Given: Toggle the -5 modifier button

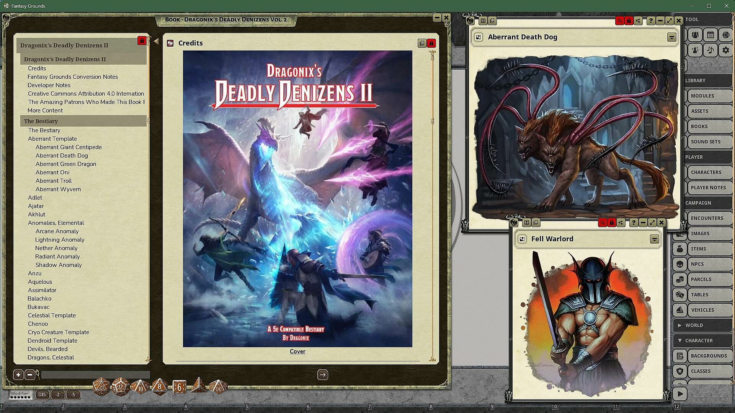Looking at the screenshot, I should (73, 395).
